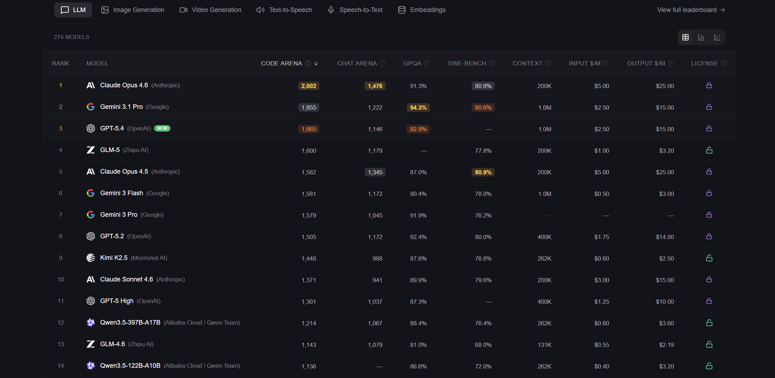Switch to scatter plot view icon
Image resolution: width=775 pixels, height=378 pixels.
[x=717, y=37]
